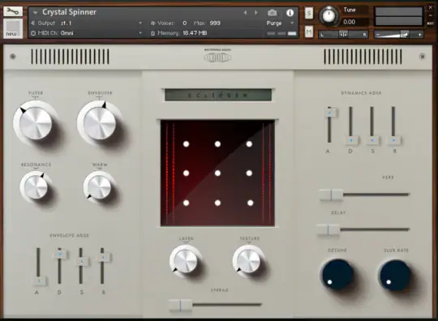Open the wrench edit mode icon

pos(13,11)
